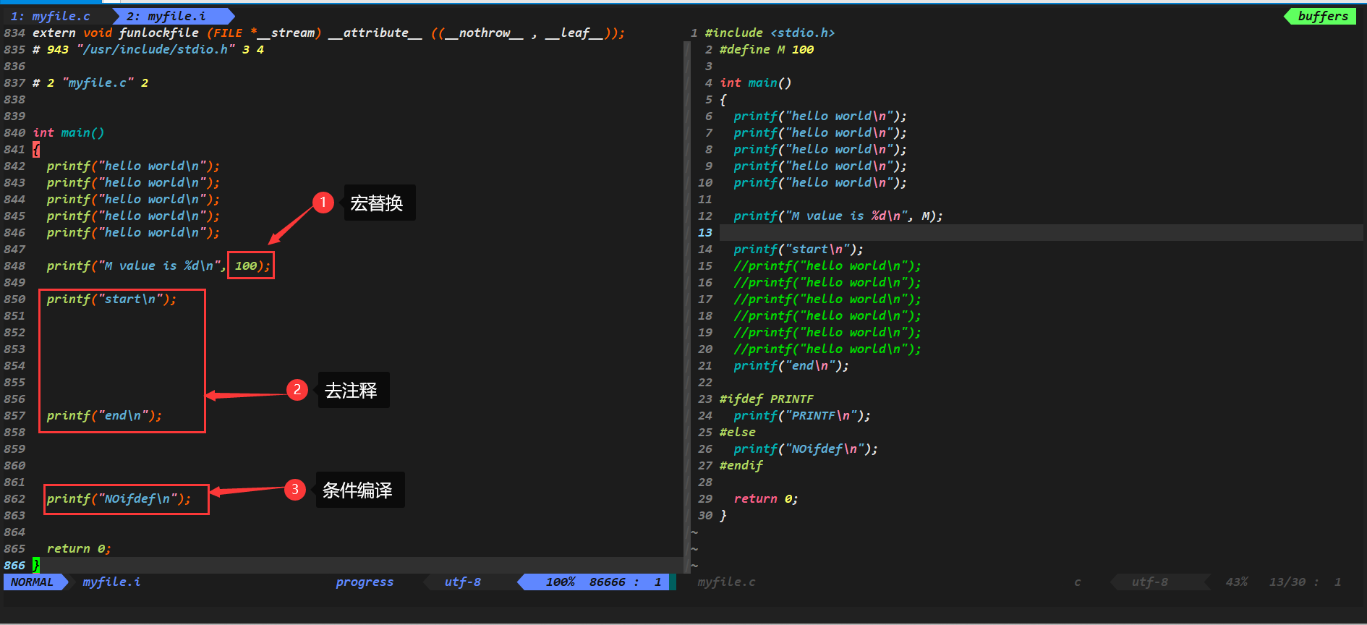This screenshot has height=625, width=1367.
Task: Click closing brace on line 866
Action: tap(36, 566)
